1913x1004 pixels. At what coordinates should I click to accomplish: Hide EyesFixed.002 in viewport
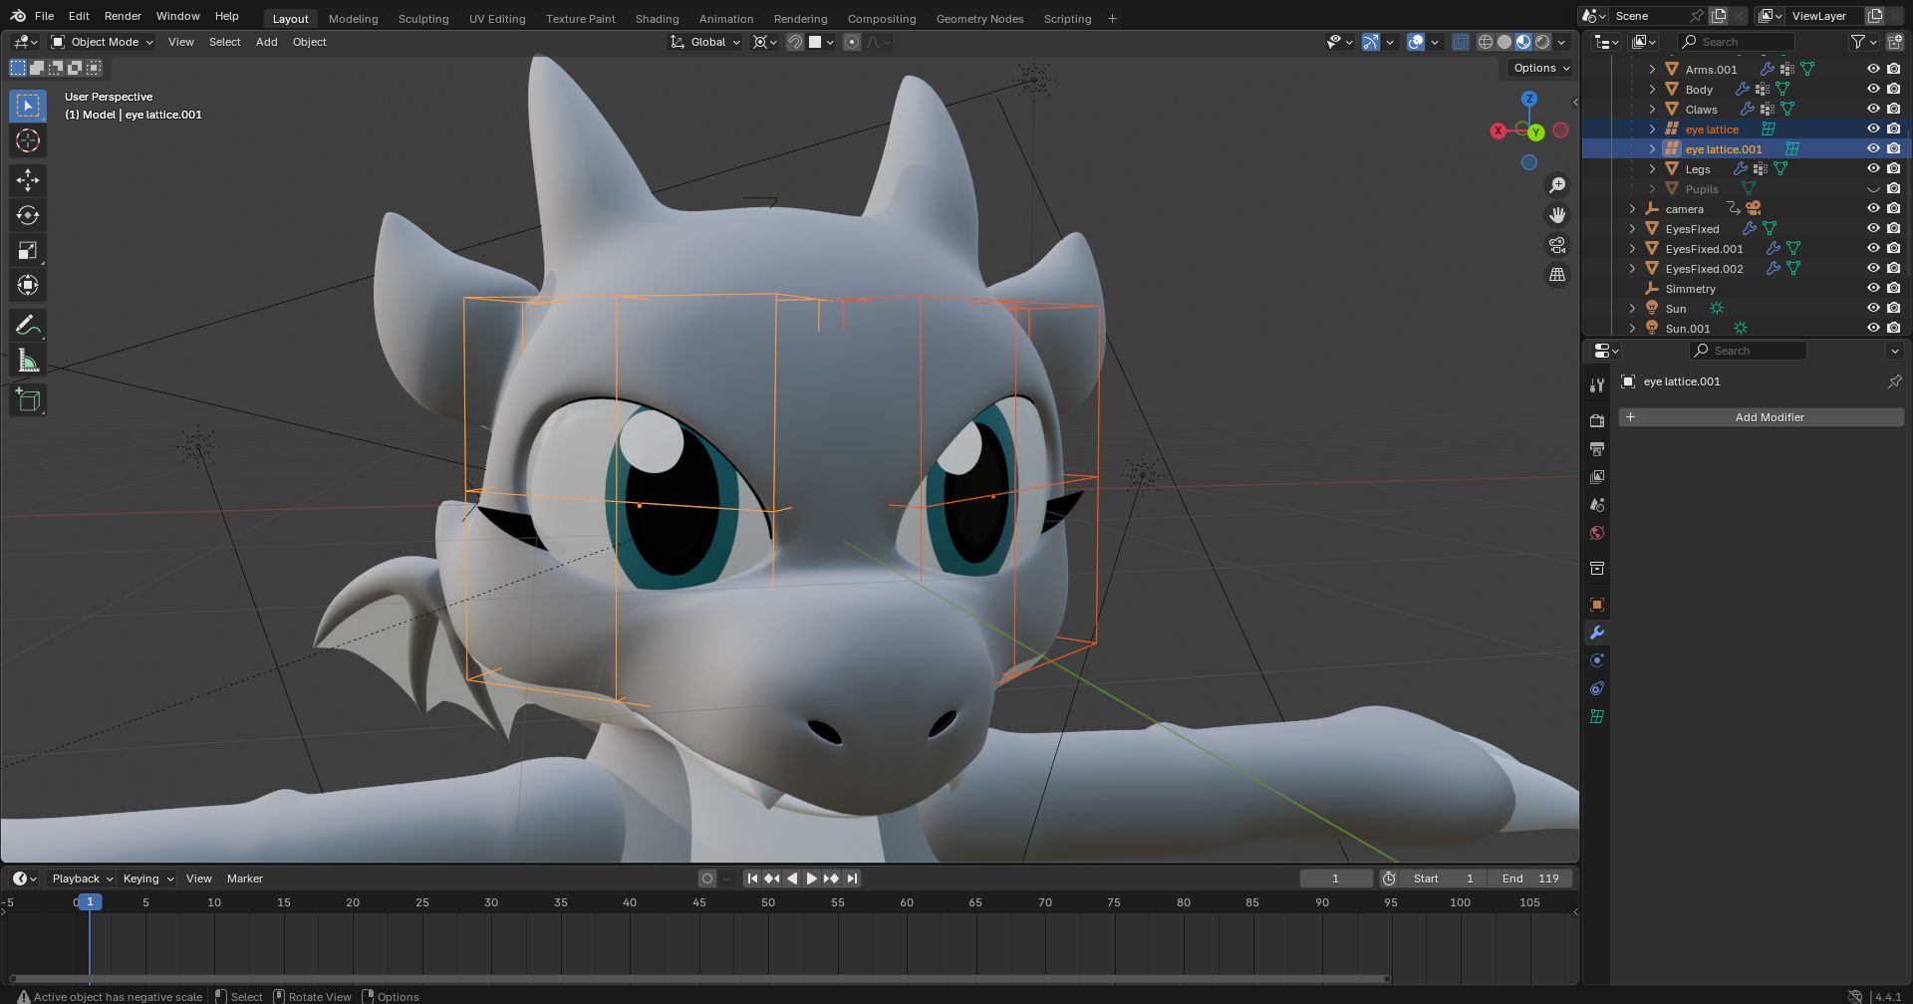(1873, 269)
